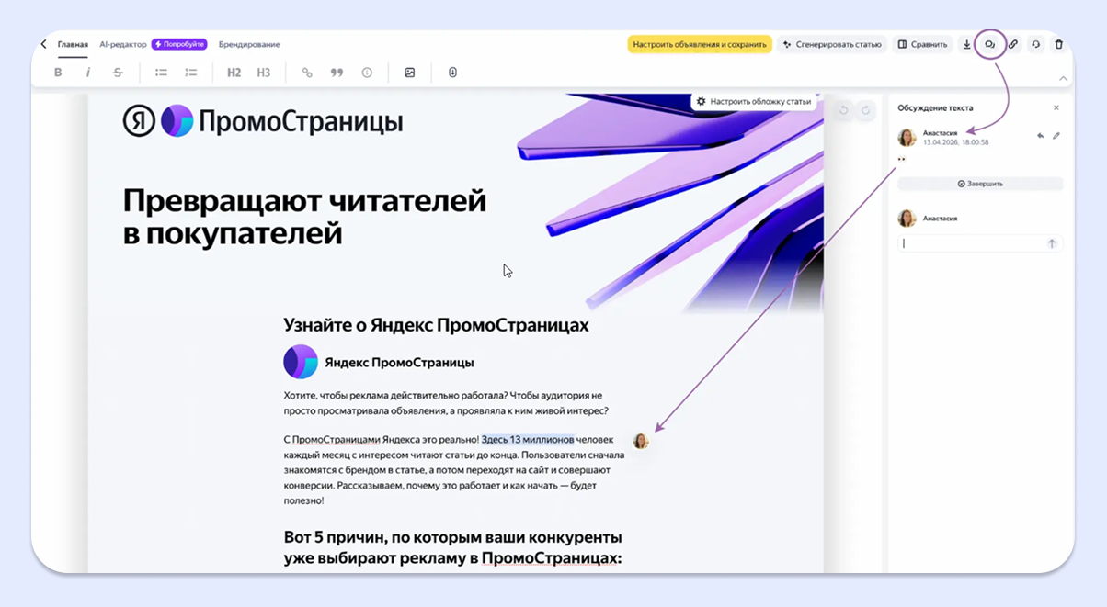Download the article
Image resolution: width=1107 pixels, height=607 pixels.
coord(966,43)
